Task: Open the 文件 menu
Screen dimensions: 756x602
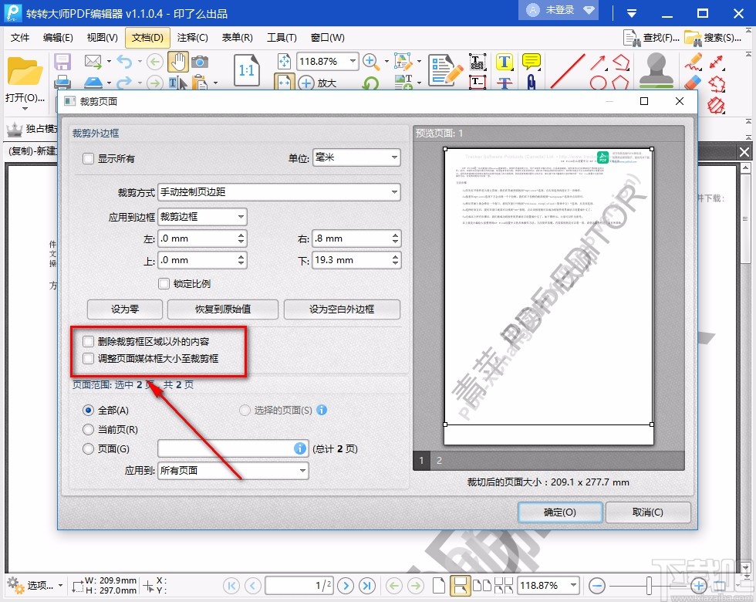Action: (x=20, y=38)
